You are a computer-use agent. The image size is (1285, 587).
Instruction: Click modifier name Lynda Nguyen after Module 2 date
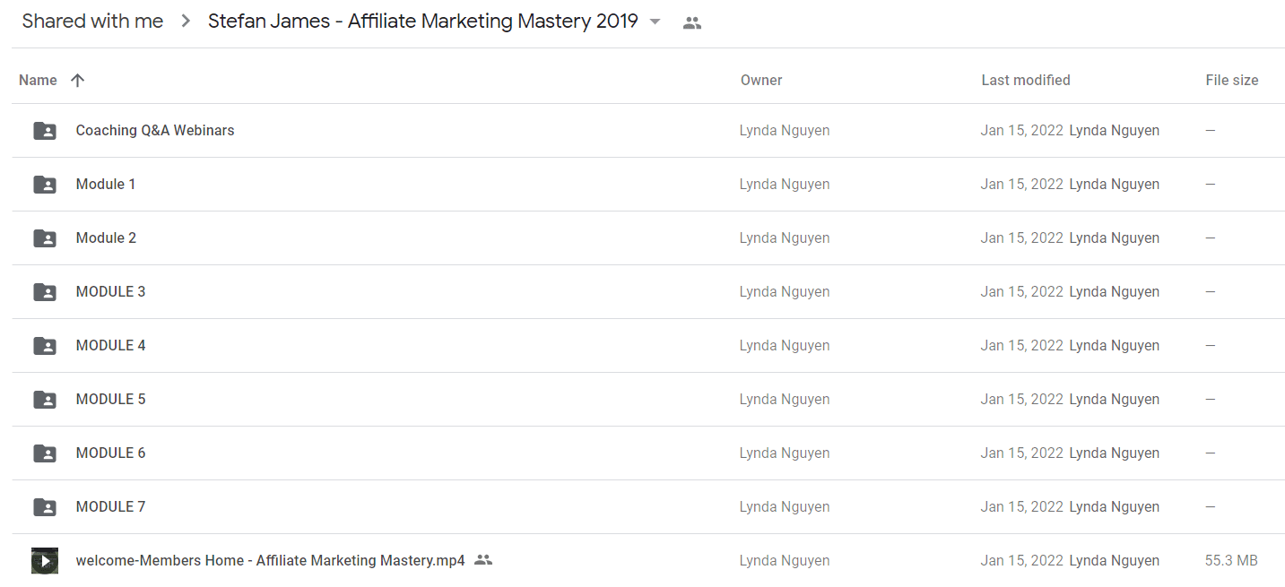1115,237
